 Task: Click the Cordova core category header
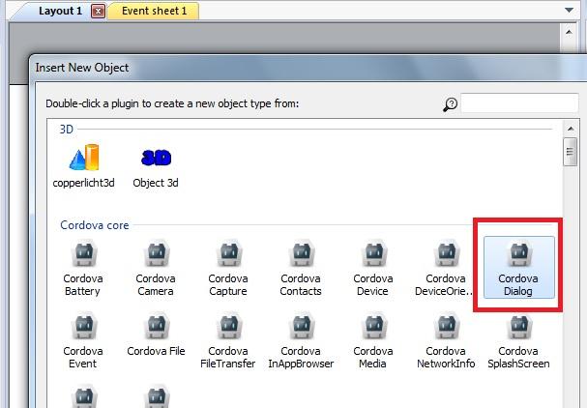pyautogui.click(x=95, y=225)
